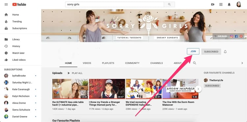This screenshot has width=247, height=122.
Task: Click the JOIN membership button
Action: coord(193,51)
